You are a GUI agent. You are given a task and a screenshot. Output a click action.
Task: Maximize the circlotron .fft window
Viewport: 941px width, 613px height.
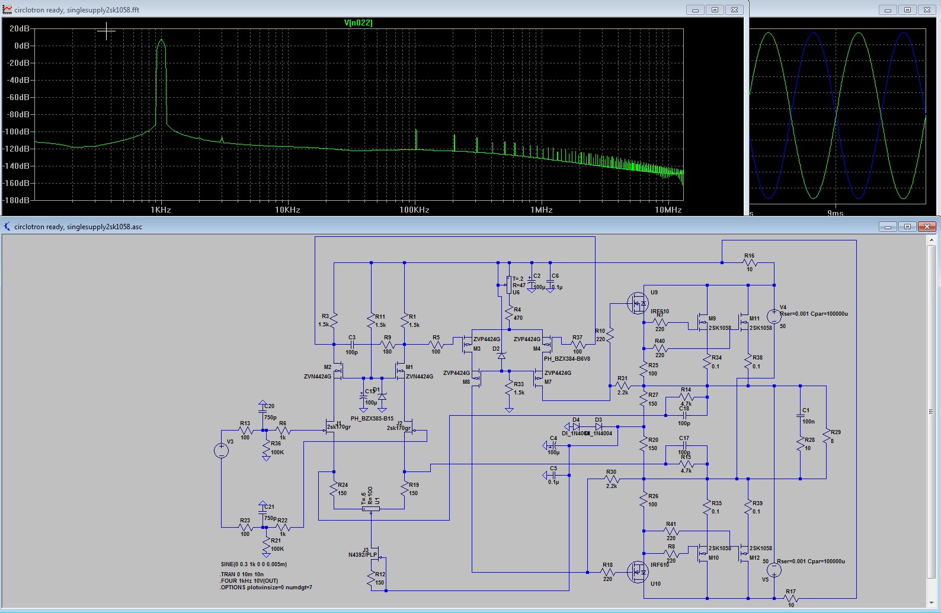point(715,9)
